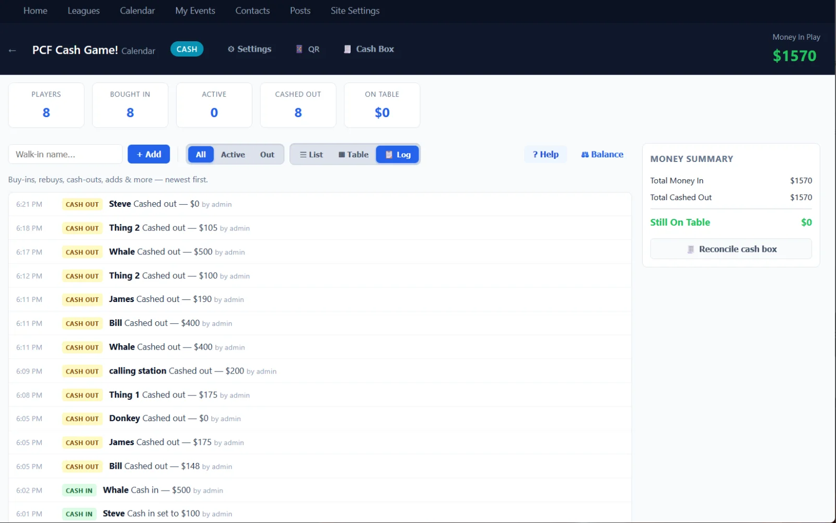The image size is (836, 523).
Task: Click the Total Cashed Out row
Action: coord(731,197)
